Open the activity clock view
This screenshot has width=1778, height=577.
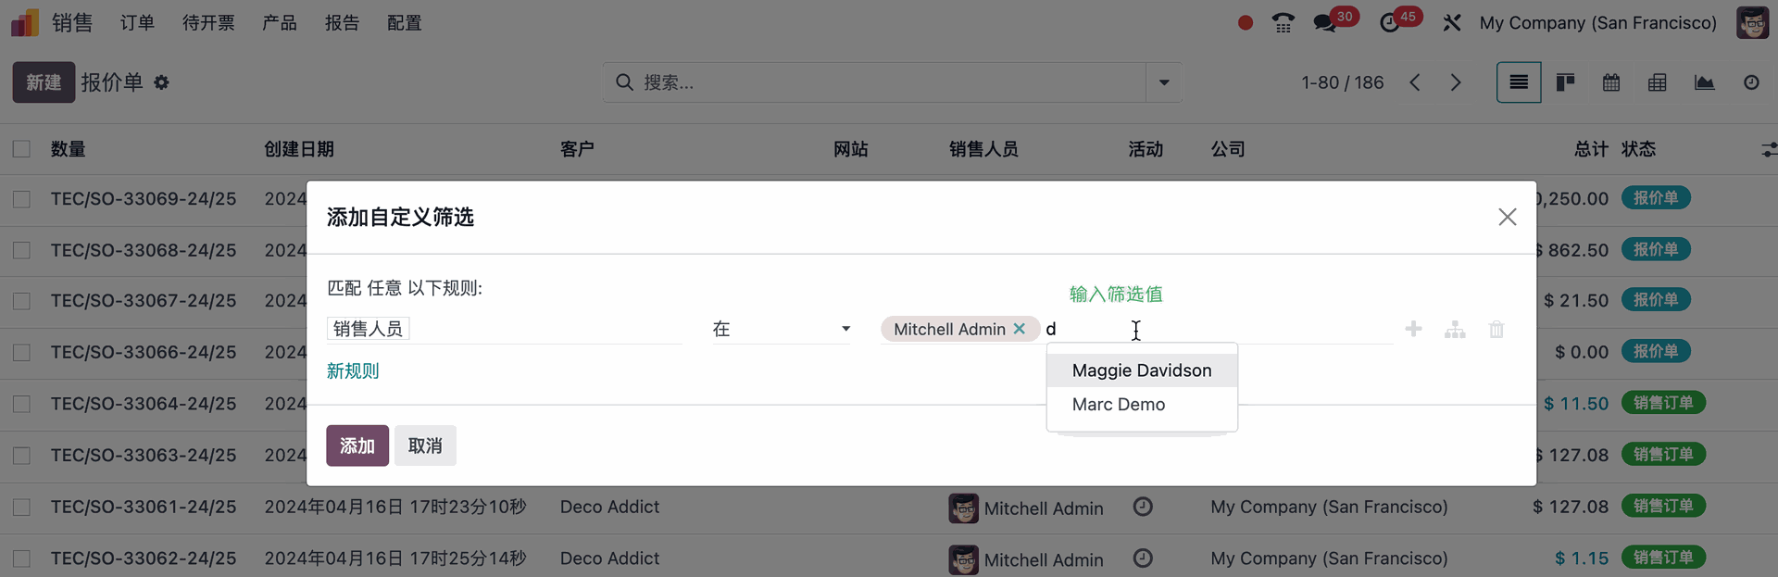1751,82
